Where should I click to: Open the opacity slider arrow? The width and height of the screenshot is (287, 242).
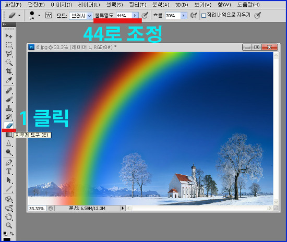pos(135,16)
